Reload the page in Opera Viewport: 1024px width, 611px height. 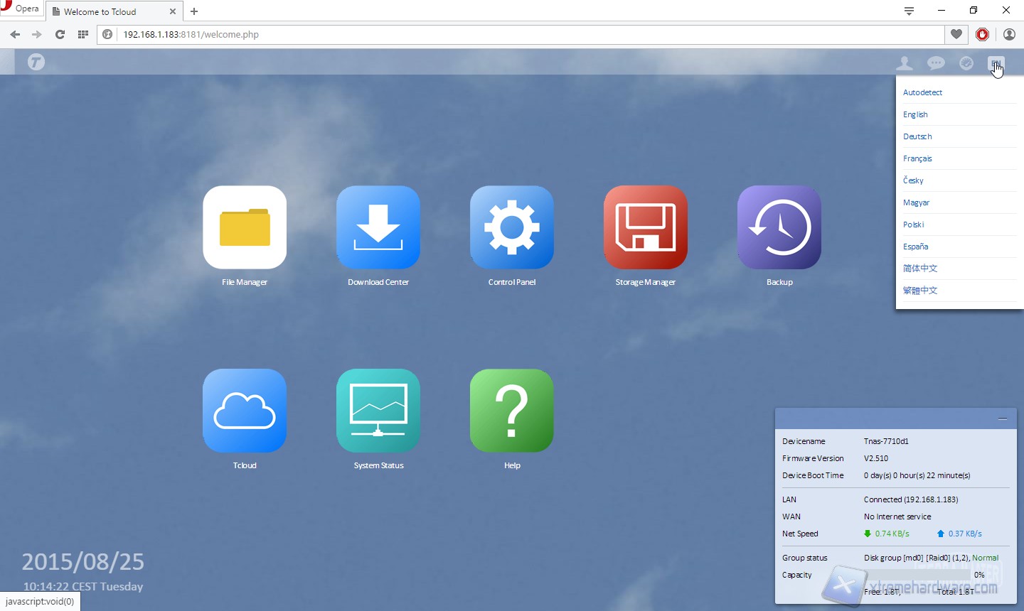(x=60, y=34)
